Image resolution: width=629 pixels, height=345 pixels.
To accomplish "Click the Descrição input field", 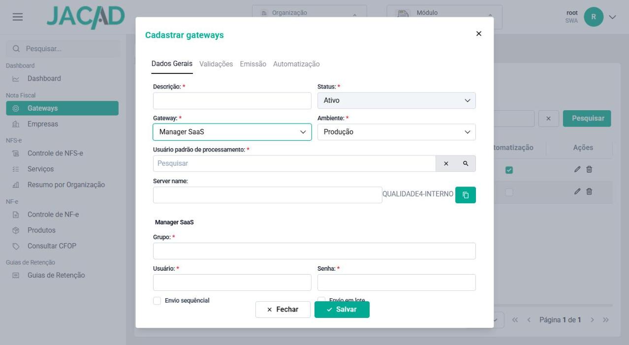I will [232, 101].
